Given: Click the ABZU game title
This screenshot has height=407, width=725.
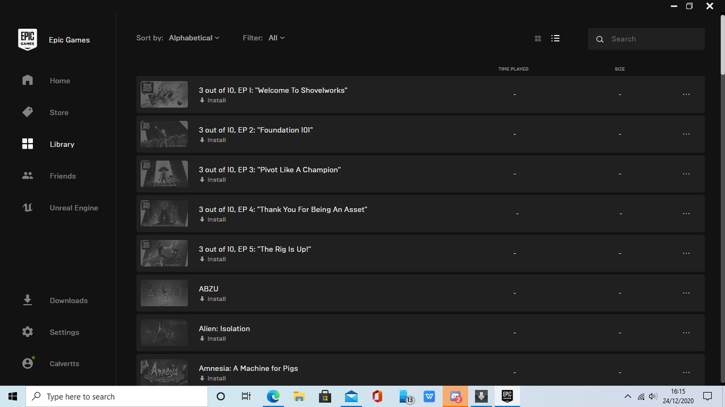Looking at the screenshot, I should pos(208,289).
